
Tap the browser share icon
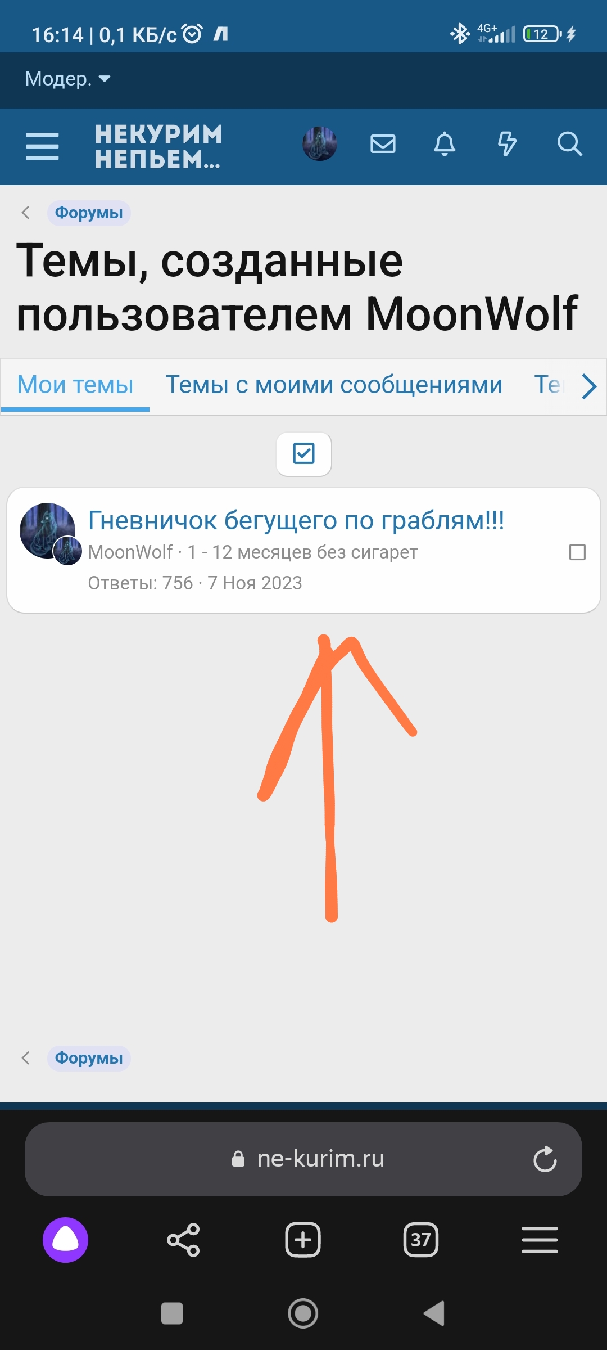[x=183, y=1240]
